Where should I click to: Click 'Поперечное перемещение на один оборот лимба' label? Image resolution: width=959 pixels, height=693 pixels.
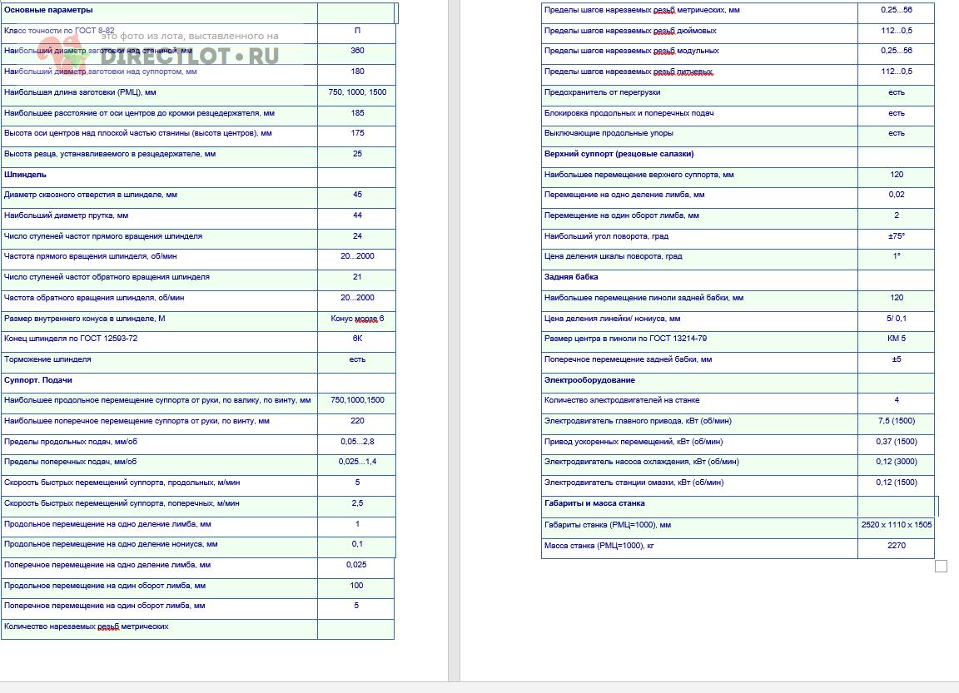coord(105,606)
